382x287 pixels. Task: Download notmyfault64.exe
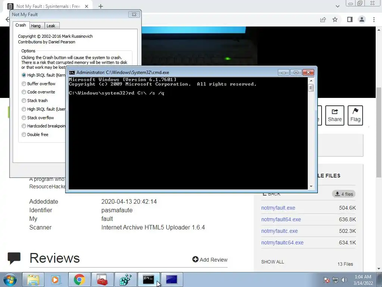pyautogui.click(x=281, y=219)
